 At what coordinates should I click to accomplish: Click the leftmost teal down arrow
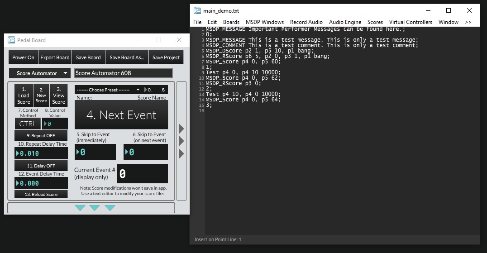80,208
